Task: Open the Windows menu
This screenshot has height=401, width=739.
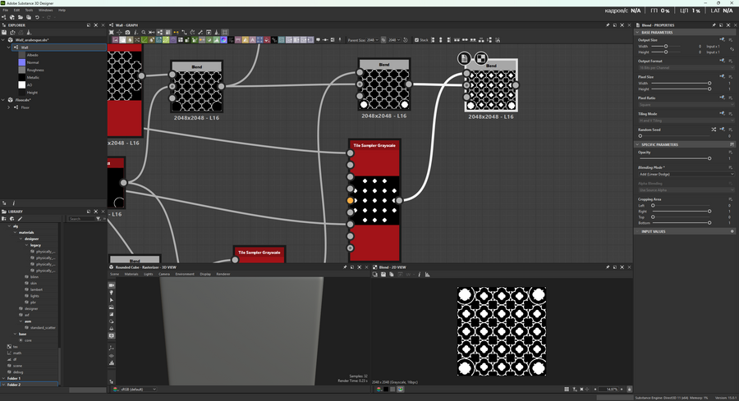Action: (x=45, y=10)
